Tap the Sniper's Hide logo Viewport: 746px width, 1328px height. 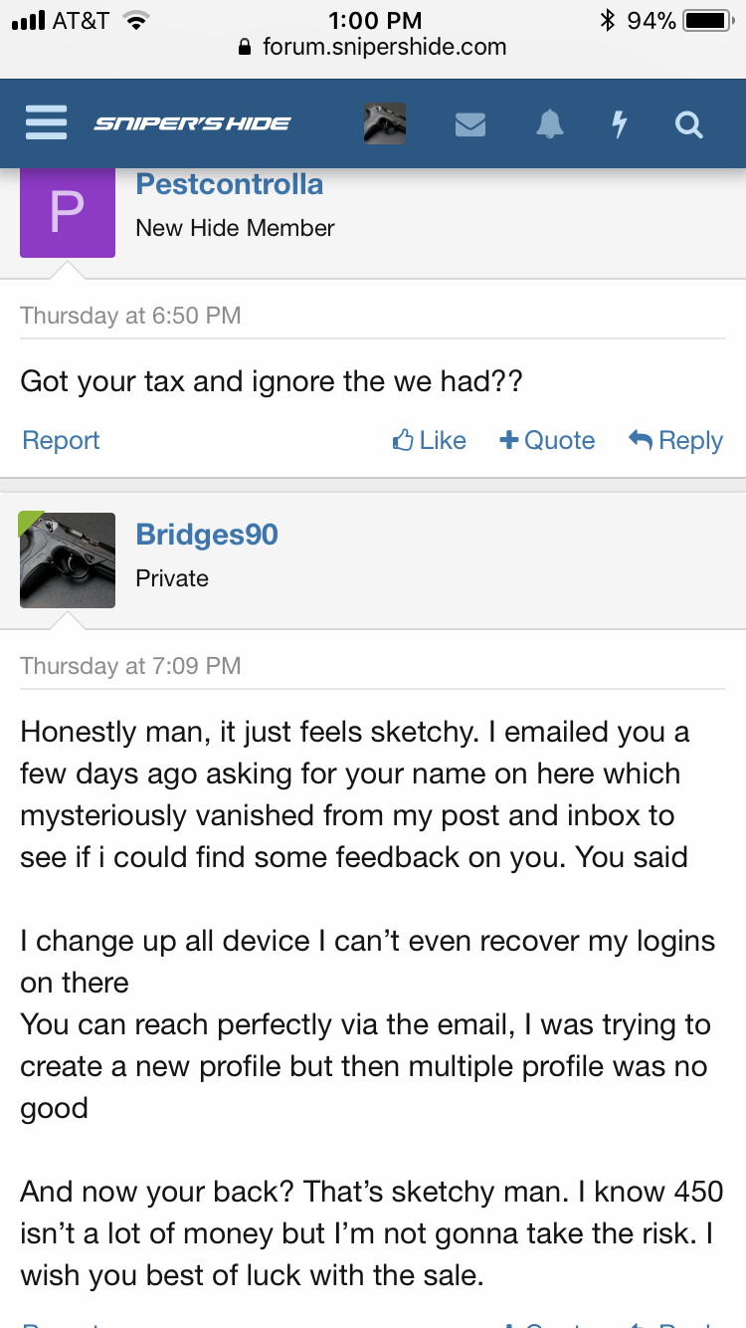(x=192, y=123)
